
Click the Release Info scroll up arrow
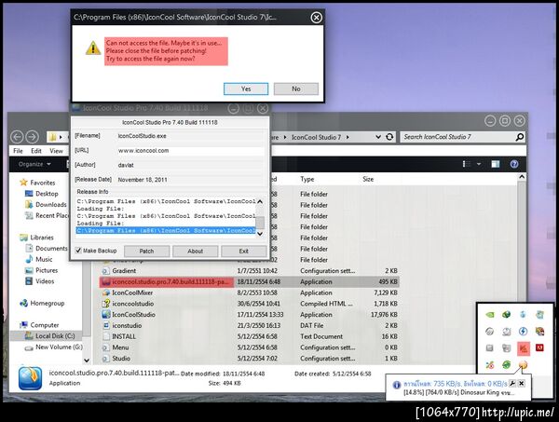[260, 202]
